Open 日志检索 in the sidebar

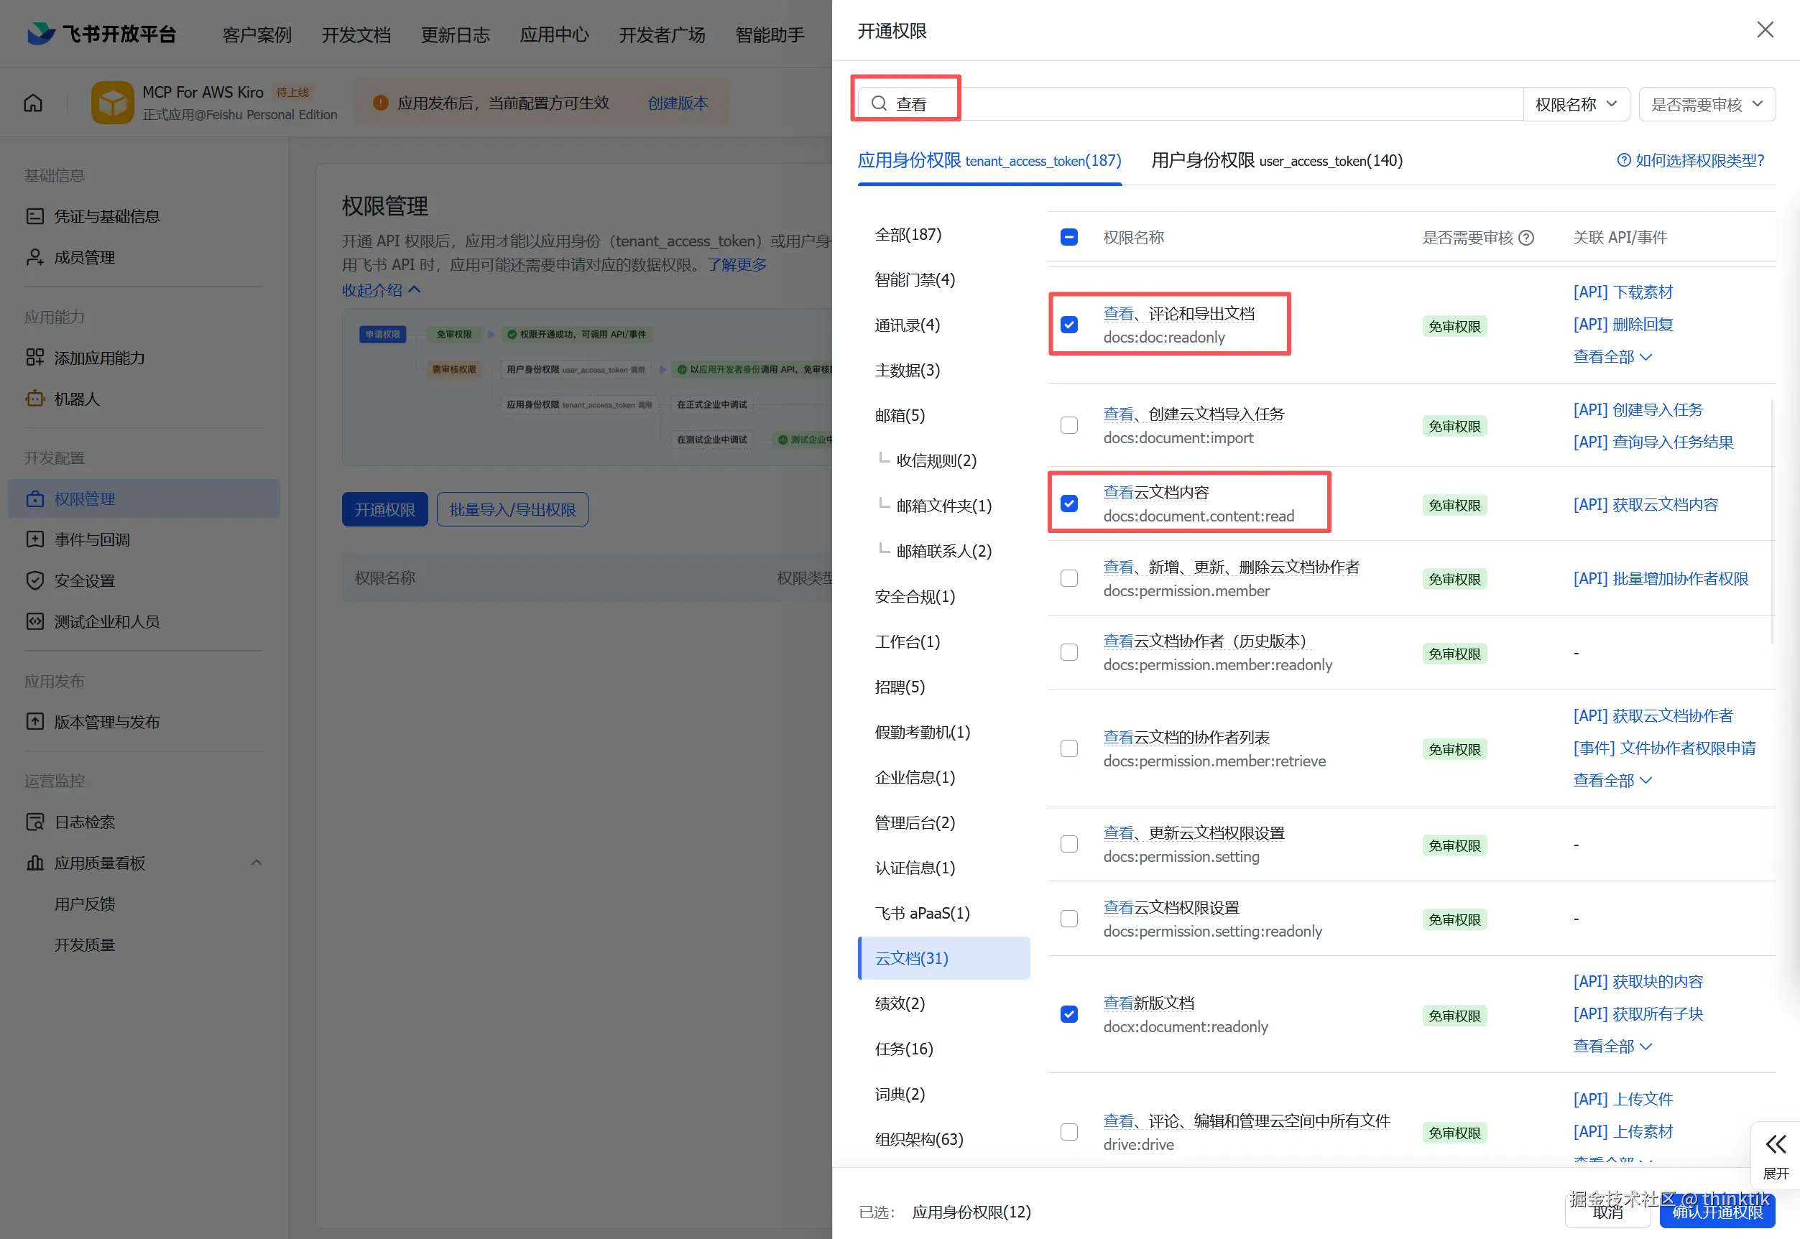pyautogui.click(x=84, y=822)
